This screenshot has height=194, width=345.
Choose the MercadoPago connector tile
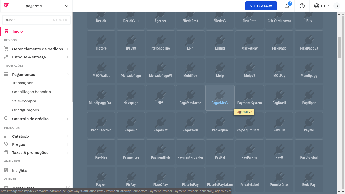pyautogui.click(x=131, y=70)
